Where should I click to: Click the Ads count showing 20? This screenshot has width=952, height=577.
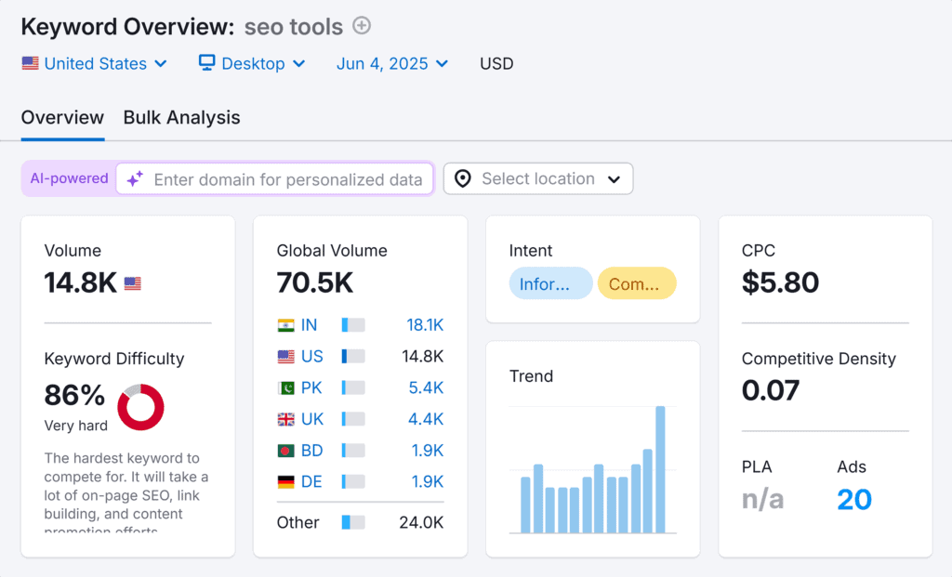(853, 499)
